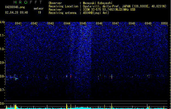Click the 0948 time marker
Screen dimensions: 171x109
pyautogui.click(x=132, y=23)
